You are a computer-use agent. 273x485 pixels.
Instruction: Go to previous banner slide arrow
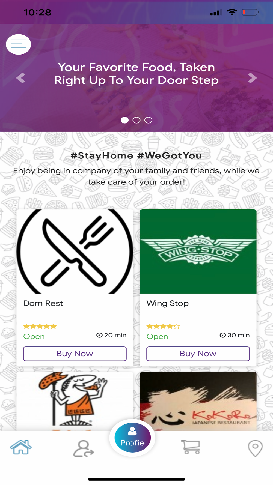(21, 78)
